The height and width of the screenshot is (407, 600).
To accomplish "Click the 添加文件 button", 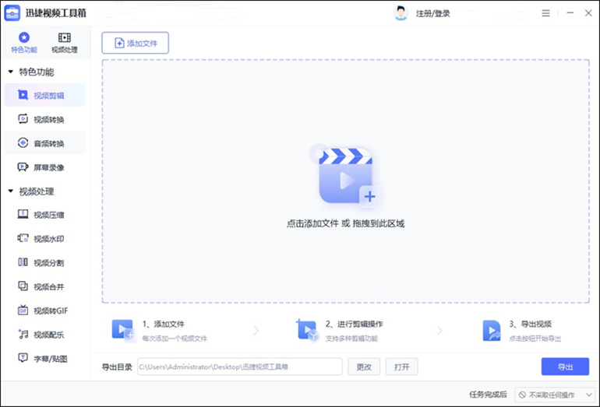I will 135,43.
